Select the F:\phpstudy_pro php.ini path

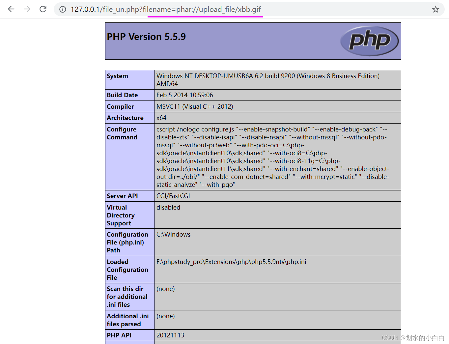coord(231,262)
